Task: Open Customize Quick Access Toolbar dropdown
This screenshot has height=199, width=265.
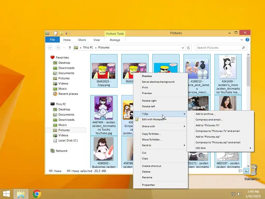Action: pyautogui.click(x=67, y=33)
